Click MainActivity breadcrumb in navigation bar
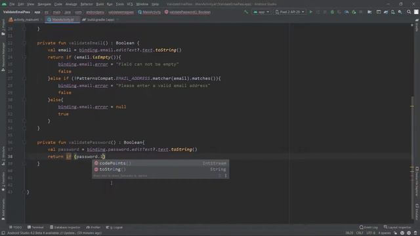The image size is (420, 236). tap(149, 12)
